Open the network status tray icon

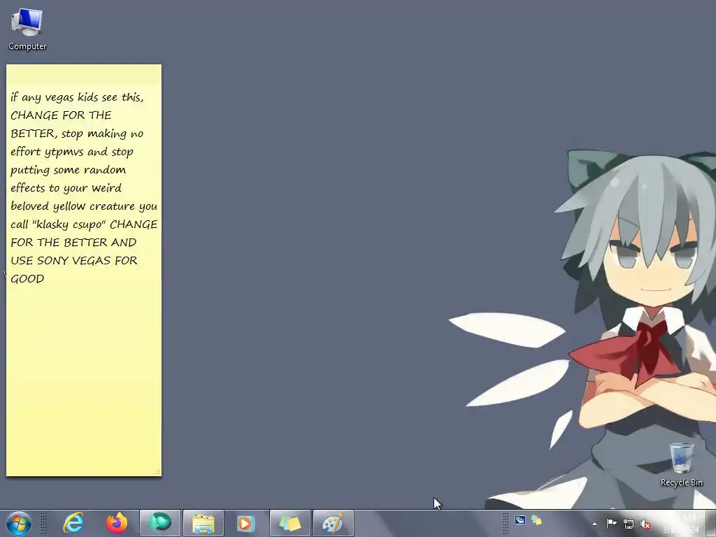coord(629,524)
